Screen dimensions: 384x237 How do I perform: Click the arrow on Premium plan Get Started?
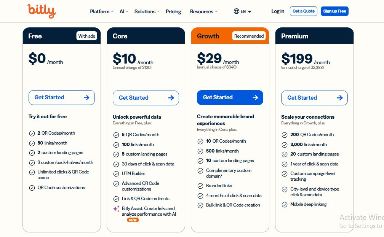(x=340, y=98)
